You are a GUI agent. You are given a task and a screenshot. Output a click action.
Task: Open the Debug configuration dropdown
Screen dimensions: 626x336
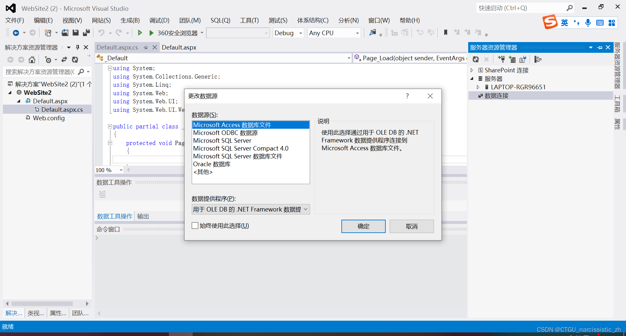pos(301,33)
